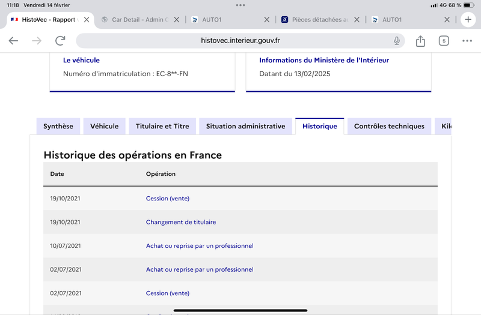Click the 19/10/2021 date of Changement de titulaire
Screen dimensions: 481x315
(65, 222)
